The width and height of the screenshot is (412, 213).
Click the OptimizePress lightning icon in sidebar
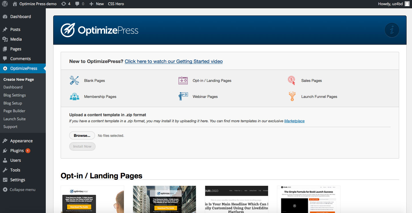pos(5,68)
